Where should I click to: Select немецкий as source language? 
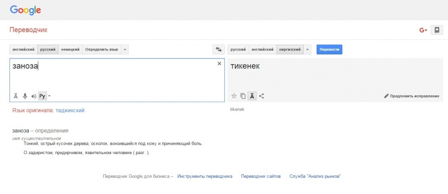coord(70,49)
